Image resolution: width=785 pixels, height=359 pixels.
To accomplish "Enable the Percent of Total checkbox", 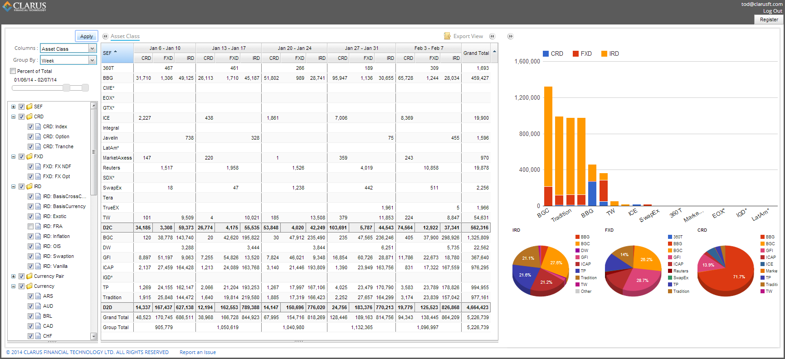I will coord(13,71).
